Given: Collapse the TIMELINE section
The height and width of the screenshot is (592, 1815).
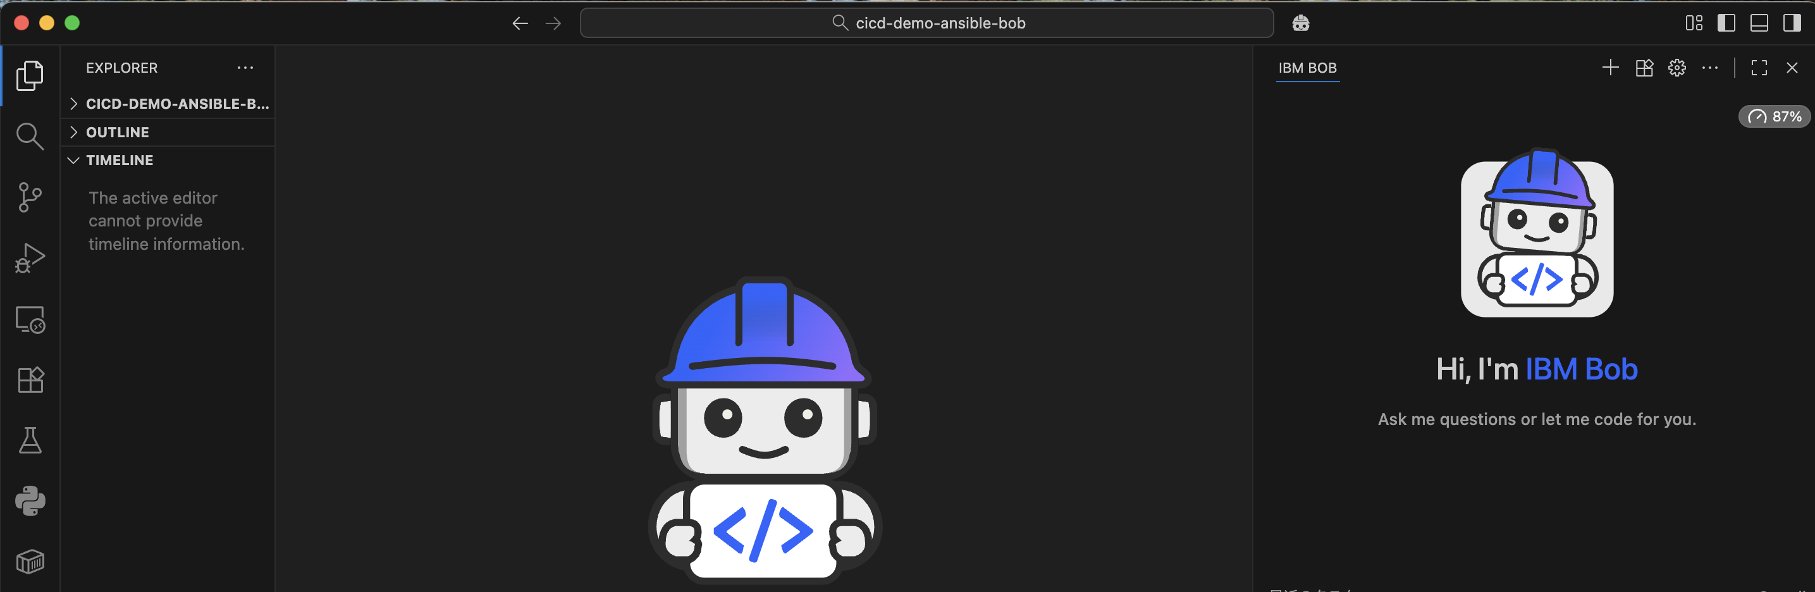Looking at the screenshot, I should 167,160.
